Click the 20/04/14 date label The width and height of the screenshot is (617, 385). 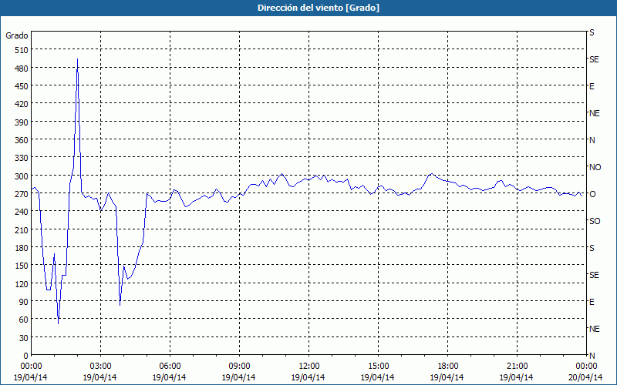pos(585,377)
